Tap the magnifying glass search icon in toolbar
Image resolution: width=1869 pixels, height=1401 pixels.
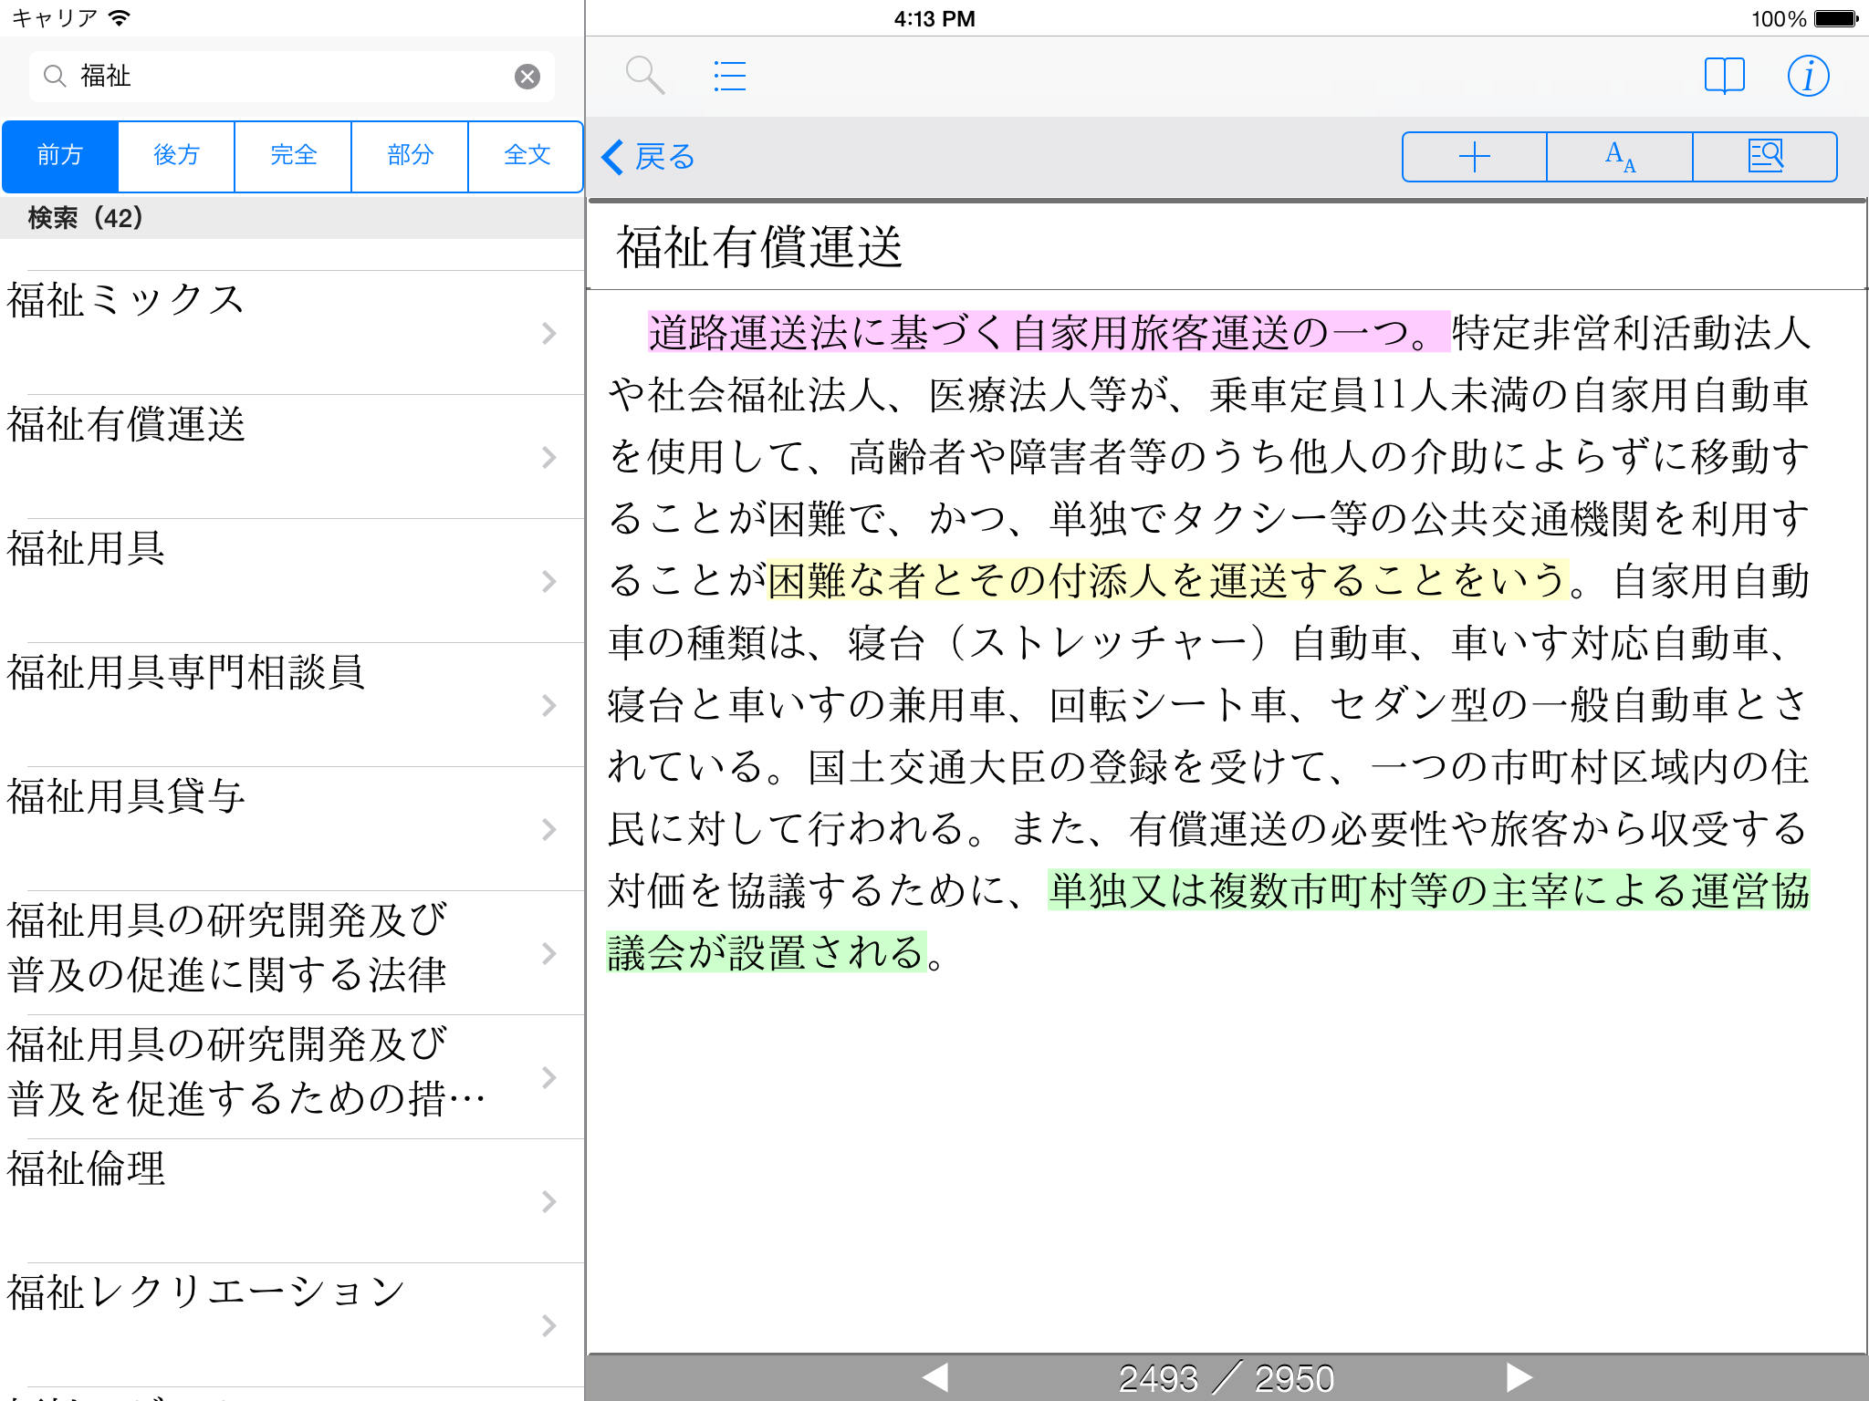click(644, 76)
